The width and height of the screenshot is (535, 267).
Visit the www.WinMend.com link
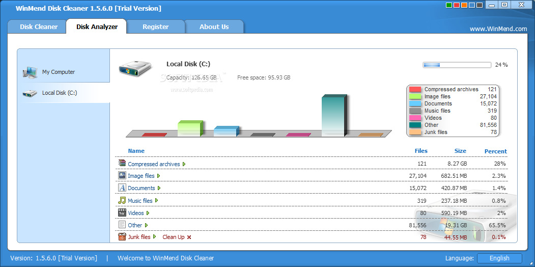(x=498, y=29)
